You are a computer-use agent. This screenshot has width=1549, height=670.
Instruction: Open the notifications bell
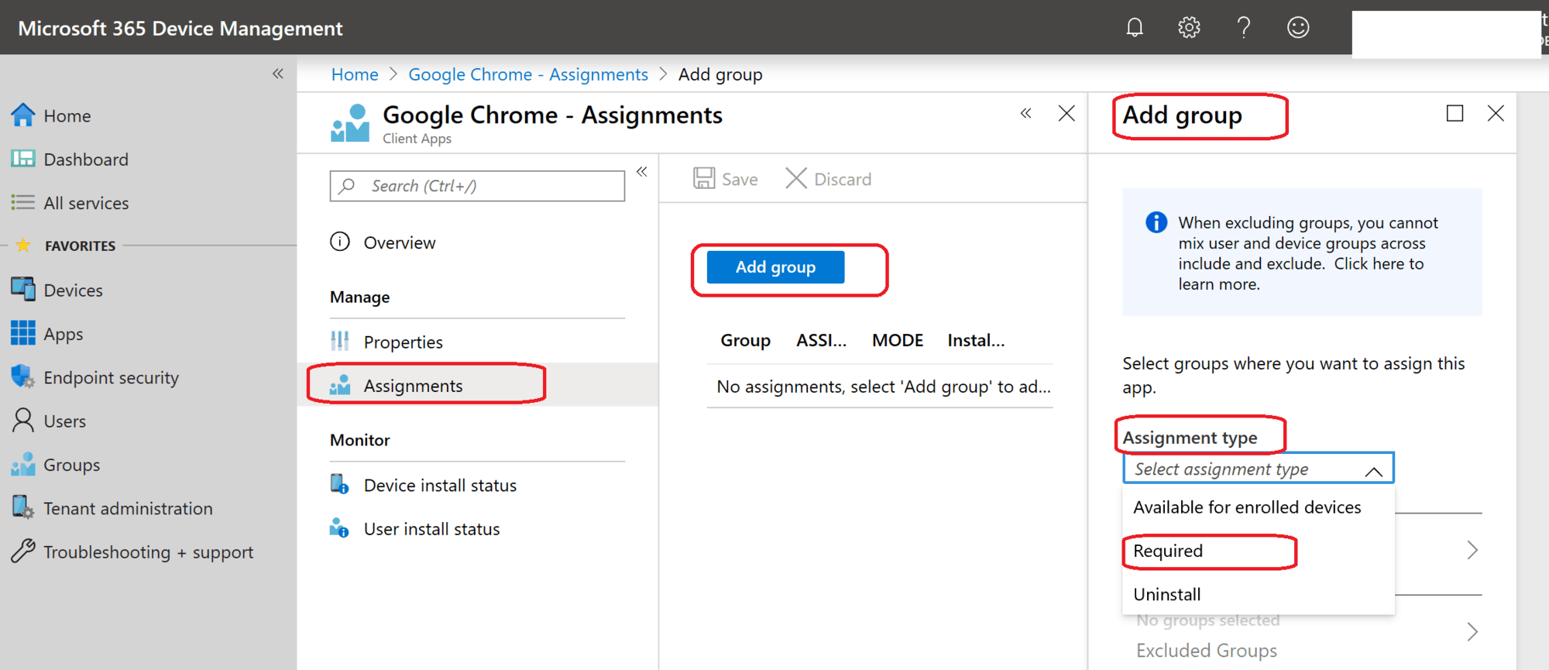click(1135, 28)
